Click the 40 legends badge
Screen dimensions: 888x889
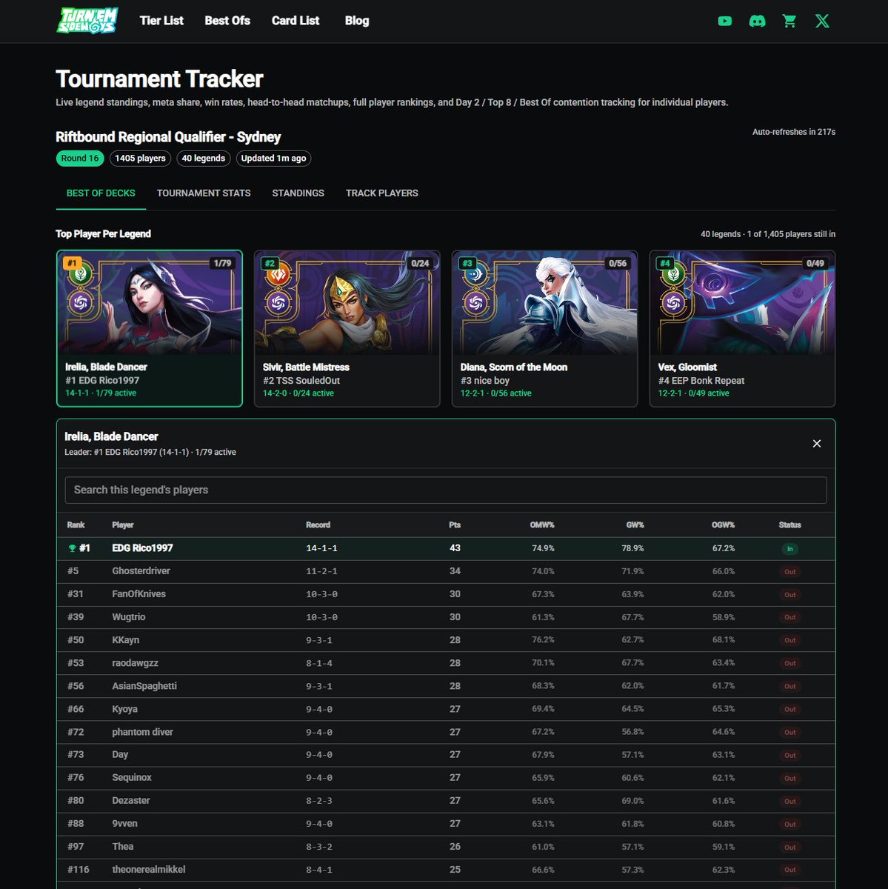point(204,159)
